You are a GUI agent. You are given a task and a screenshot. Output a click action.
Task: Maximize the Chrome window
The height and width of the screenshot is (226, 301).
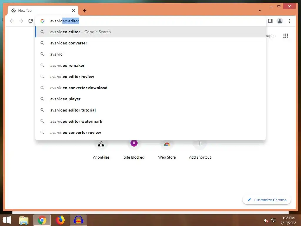(x=279, y=6)
